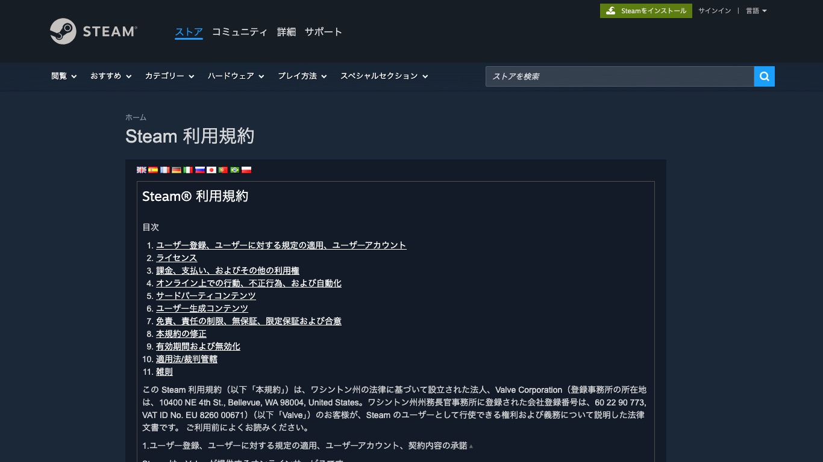Open the サポート menu item
Screen dimensions: 823x462
click(x=324, y=32)
